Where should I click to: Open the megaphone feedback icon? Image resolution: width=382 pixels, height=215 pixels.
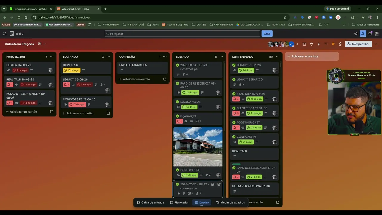355,34
